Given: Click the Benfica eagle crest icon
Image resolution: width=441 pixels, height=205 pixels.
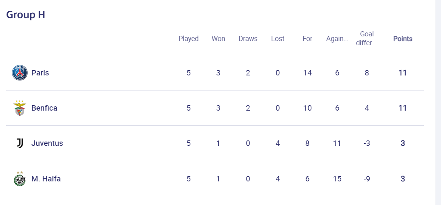Looking at the screenshot, I should tap(20, 108).
